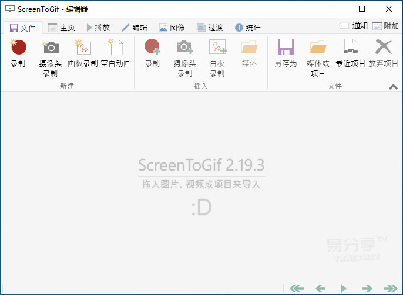Viewport: 403px width, 295px height.
Task: Open the 播放 (Playback) tab
Action: [x=98, y=28]
